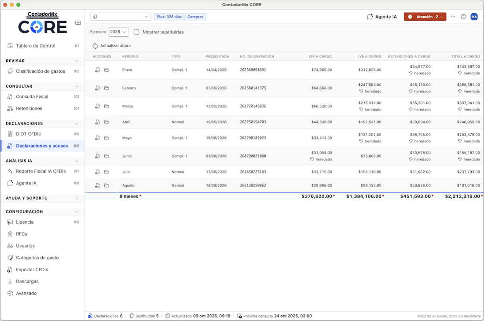The height and width of the screenshot is (321, 484).
Task: Click the total $2,212,319.00 cell
Action: pyautogui.click(x=463, y=196)
